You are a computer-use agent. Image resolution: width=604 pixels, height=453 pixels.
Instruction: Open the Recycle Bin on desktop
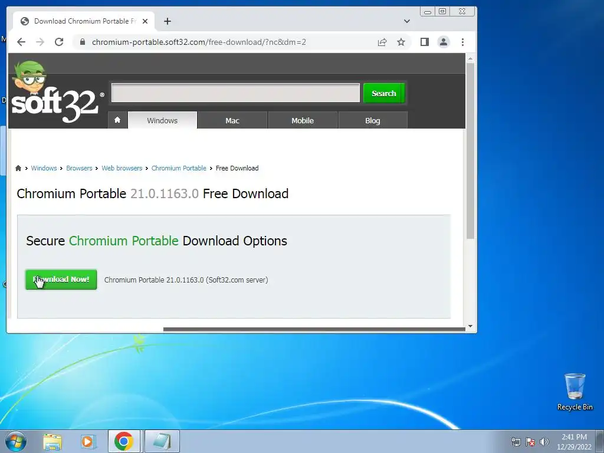tap(575, 392)
